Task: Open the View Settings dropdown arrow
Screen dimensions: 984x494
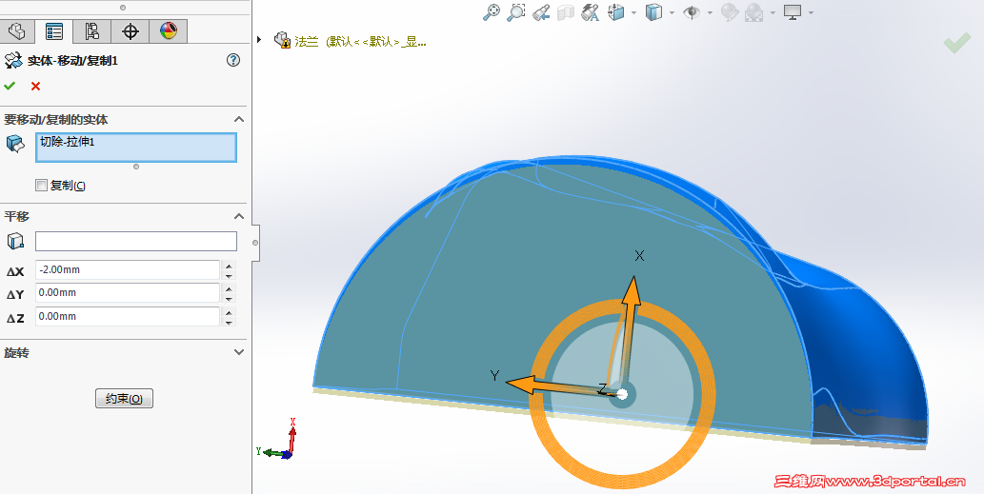Action: (x=811, y=12)
